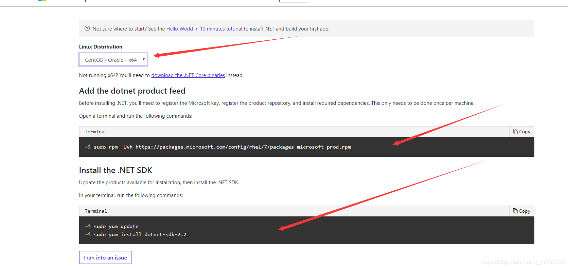Image resolution: width=568 pixels, height=268 pixels.
Task: Click the Install the .NET SDK heading
Action: tap(116, 170)
